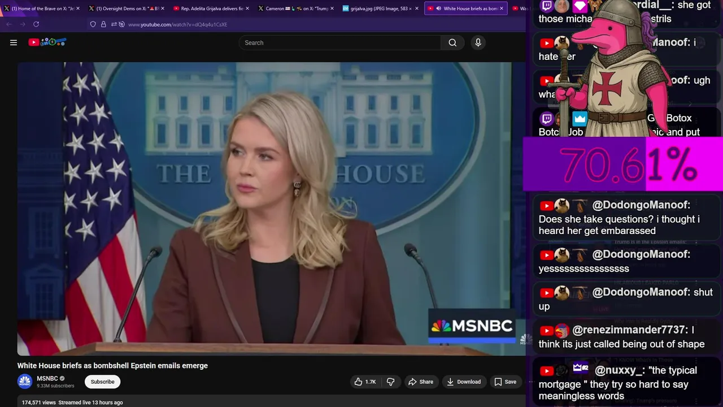This screenshot has width=723, height=407.
Task: Click the YouTube icon beside @nuxxy_
Action: point(546,371)
